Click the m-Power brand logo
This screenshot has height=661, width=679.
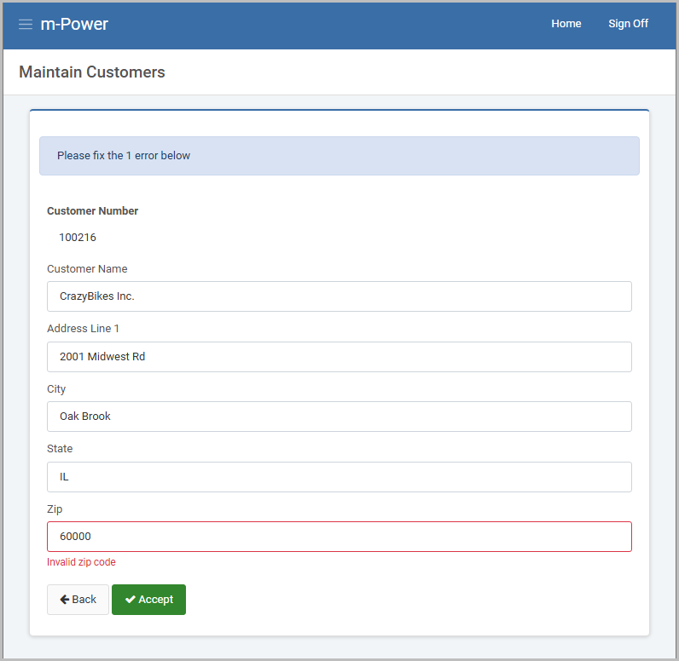click(74, 24)
